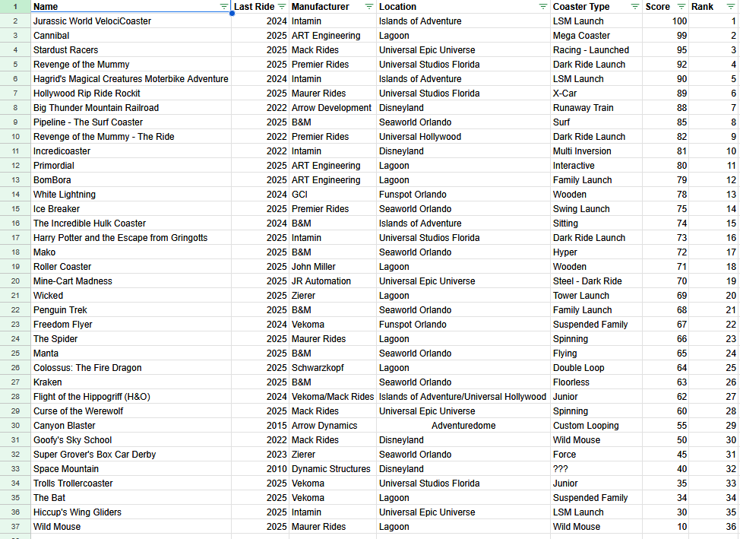Screen dimensions: 740x539
Task: Select the White Lightning cell
Action: pyautogui.click(x=131, y=195)
